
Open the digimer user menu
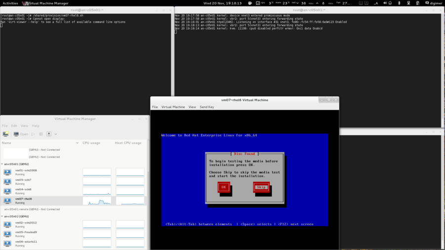pyautogui.click(x=434, y=3)
